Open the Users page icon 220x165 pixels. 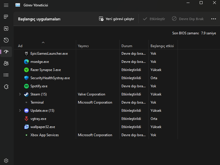(6, 63)
